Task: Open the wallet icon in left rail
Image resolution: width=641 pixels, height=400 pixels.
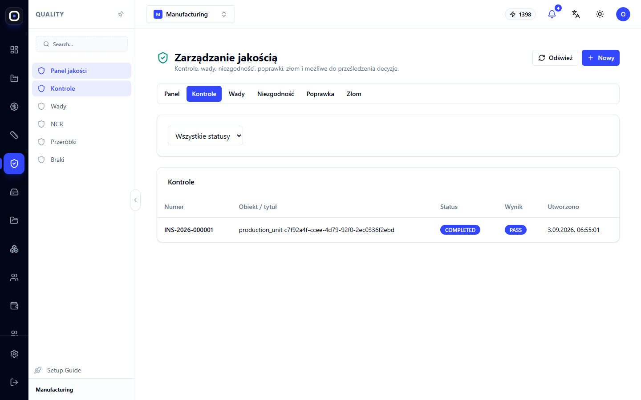Action: point(14,306)
